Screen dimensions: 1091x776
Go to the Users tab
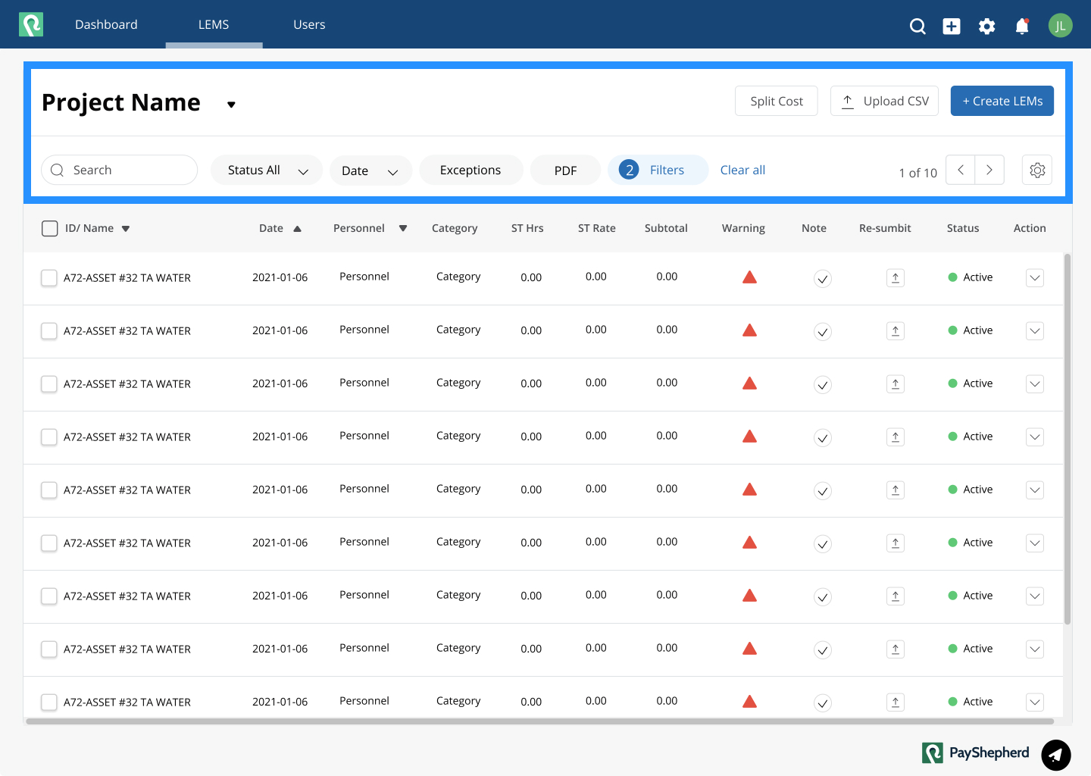pyautogui.click(x=309, y=24)
